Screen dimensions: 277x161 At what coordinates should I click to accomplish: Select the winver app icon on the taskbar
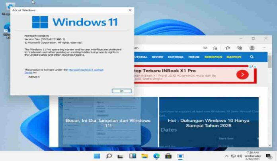coord(180,156)
